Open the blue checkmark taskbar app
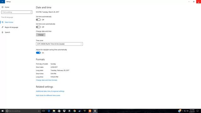The width and height of the screenshot is (201, 113). coord(79,111)
